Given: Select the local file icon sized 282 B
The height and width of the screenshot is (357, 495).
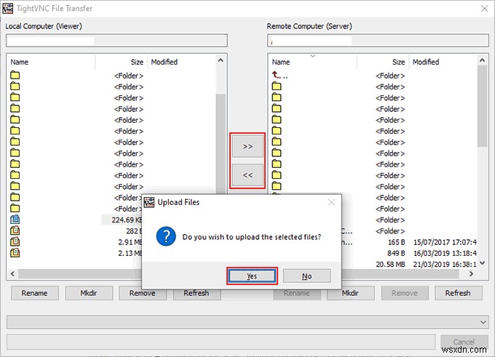Looking at the screenshot, I should click(15, 230).
